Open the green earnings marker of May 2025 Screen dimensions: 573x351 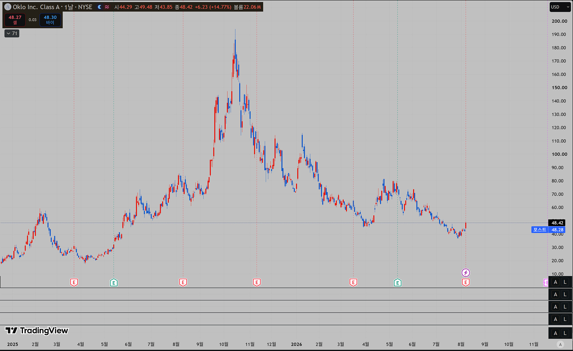(114, 282)
